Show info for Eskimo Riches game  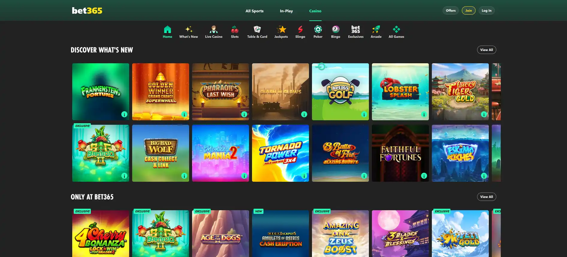(x=484, y=176)
